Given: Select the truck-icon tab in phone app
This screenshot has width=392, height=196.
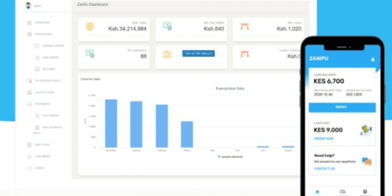Looking at the screenshot, I should [x=343, y=192].
